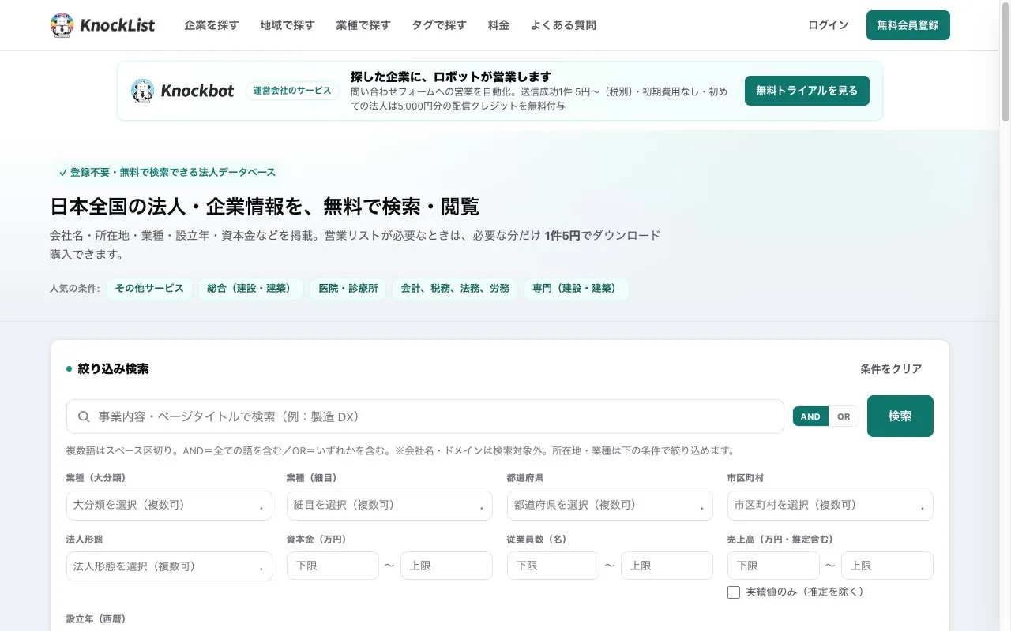This screenshot has width=1011, height=631.
Task: Click the magnifier icon in search box
Action: tap(84, 416)
